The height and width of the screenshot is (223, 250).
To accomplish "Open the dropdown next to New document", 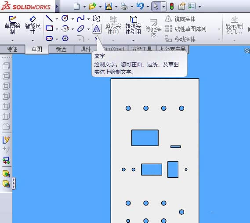I will [84, 7].
